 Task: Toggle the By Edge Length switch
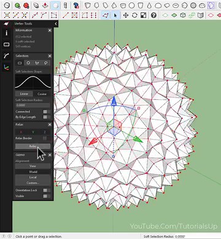point(47,117)
